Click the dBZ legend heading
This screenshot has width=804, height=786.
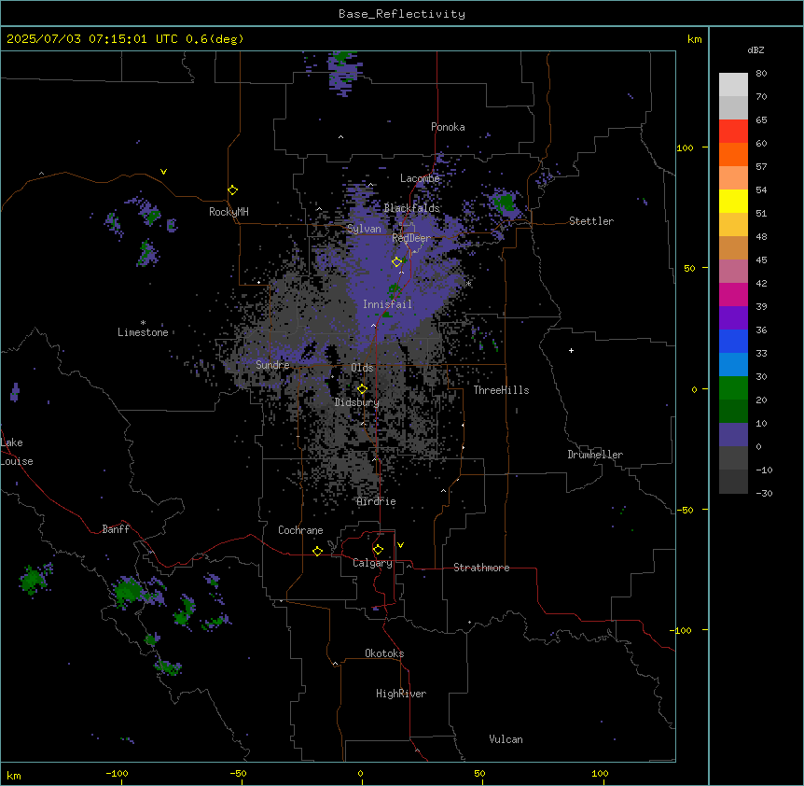point(755,49)
